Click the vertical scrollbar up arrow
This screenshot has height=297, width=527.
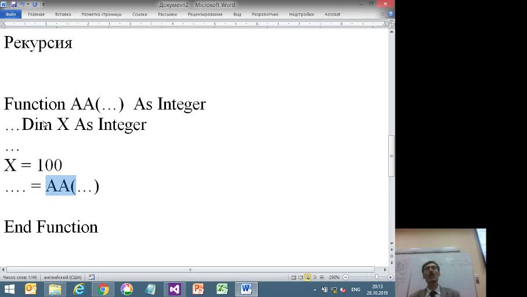(x=392, y=31)
